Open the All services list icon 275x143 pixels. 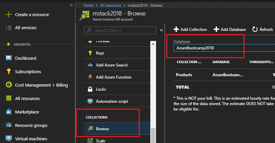(9, 28)
